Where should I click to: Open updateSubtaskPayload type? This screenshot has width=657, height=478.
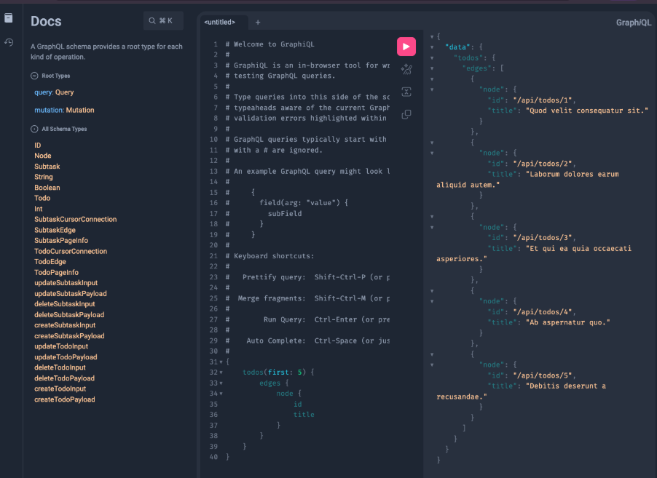click(x=71, y=294)
